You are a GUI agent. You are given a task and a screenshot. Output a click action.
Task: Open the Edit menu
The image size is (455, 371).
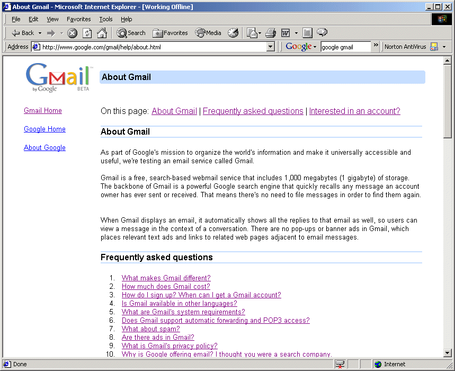(x=33, y=19)
